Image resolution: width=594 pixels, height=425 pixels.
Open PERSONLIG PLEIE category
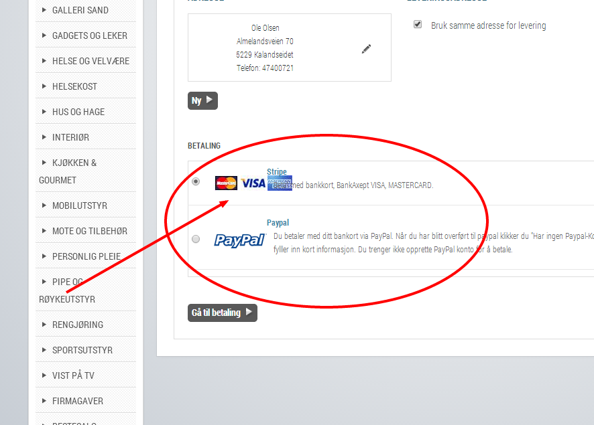click(x=86, y=256)
